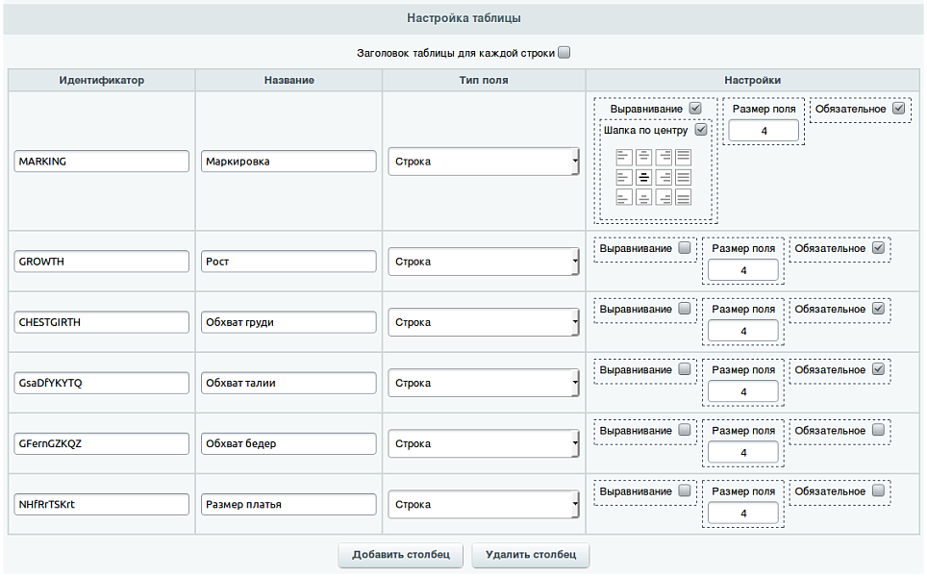Select top-center alignment icon in the grid
Image resolution: width=927 pixels, height=577 pixels.
point(643,157)
